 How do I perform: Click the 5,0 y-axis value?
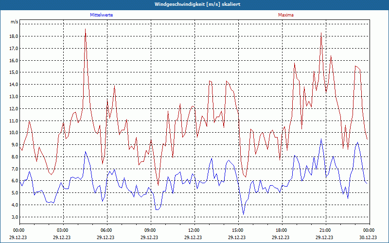[15, 193]
